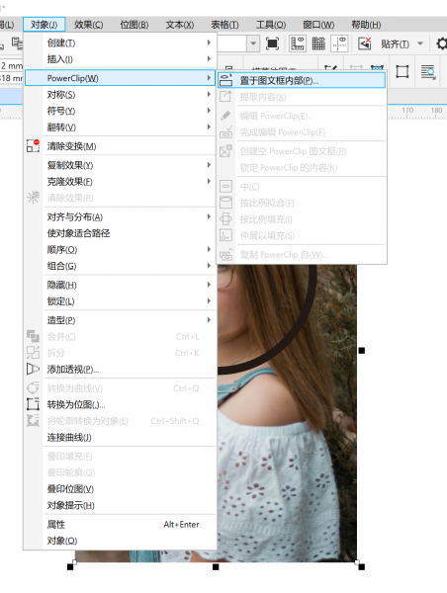Click the bottom-center selection handle

(x=216, y=567)
